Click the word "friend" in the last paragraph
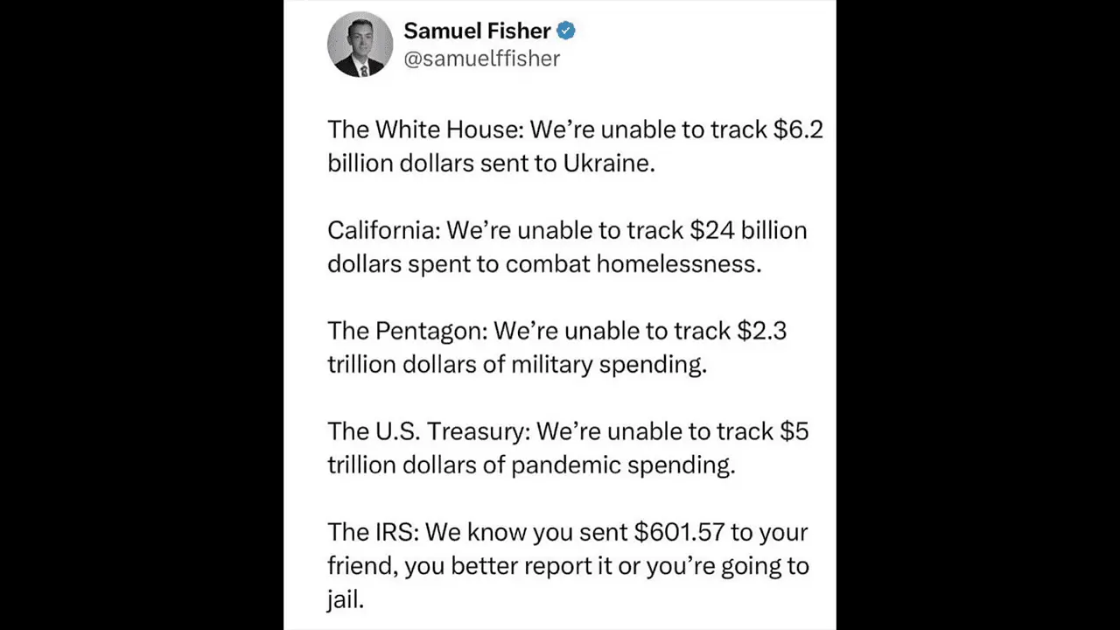Viewport: 1120px width, 630px height. pyautogui.click(x=359, y=565)
